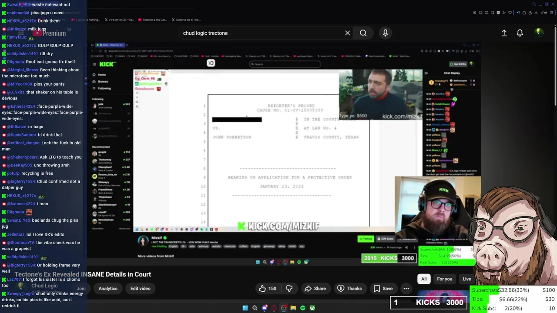Open the Xbox app from the taskbar
Image resolution: width=557 pixels, height=313 pixels.
[x=312, y=308]
